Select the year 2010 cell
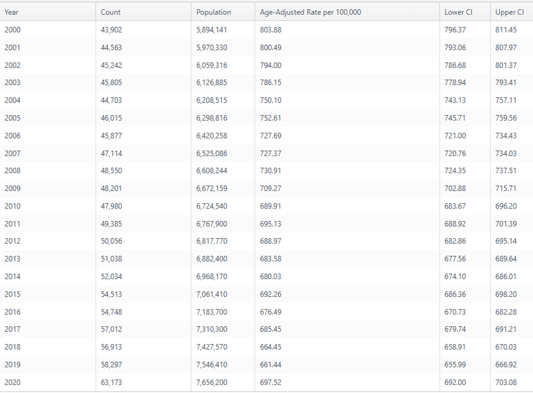 click(13, 206)
